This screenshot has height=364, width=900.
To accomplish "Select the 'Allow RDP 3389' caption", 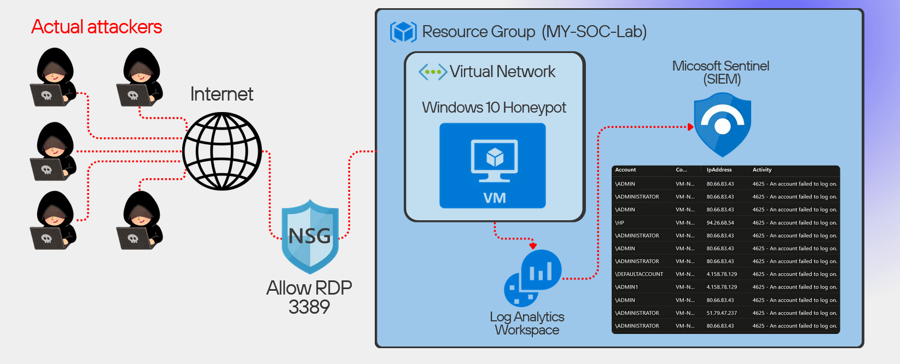I will pos(309,297).
